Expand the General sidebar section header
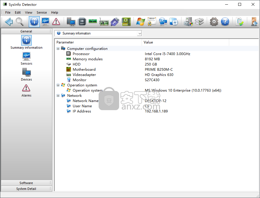The height and width of the screenshot is (198, 260). 26,31
